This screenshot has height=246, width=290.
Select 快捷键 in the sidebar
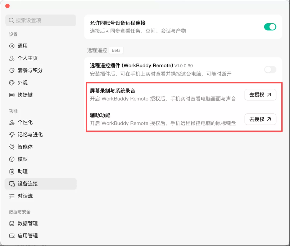click(x=41, y=95)
